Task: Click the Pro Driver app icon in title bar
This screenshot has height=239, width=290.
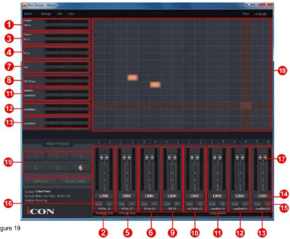Action: (x=24, y=5)
